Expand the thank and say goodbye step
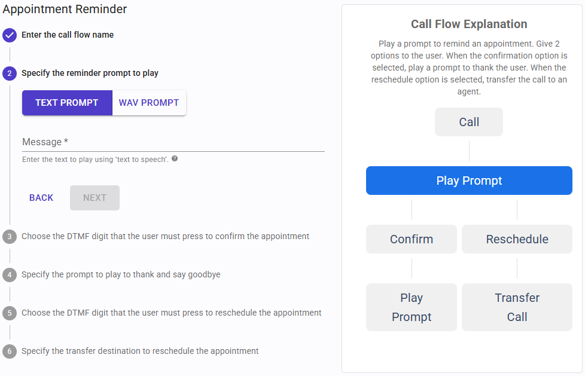 coord(121,275)
